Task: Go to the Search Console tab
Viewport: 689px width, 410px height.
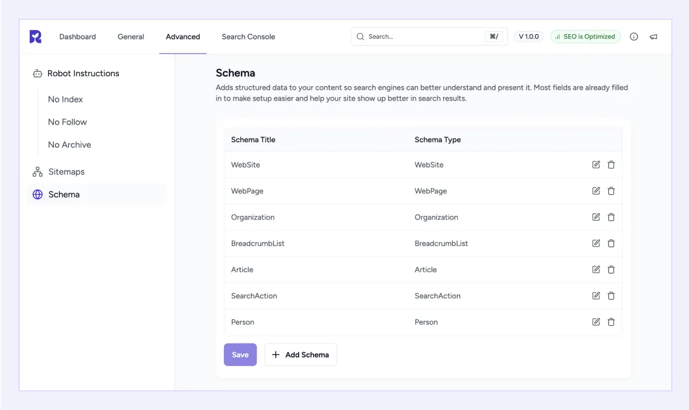Action: (248, 37)
